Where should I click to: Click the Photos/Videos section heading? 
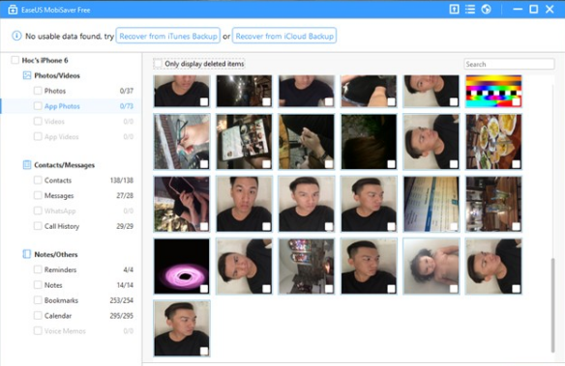point(57,75)
